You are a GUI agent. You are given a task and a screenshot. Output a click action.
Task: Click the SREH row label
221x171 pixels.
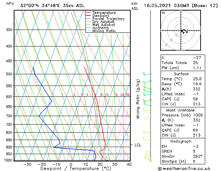167,151
